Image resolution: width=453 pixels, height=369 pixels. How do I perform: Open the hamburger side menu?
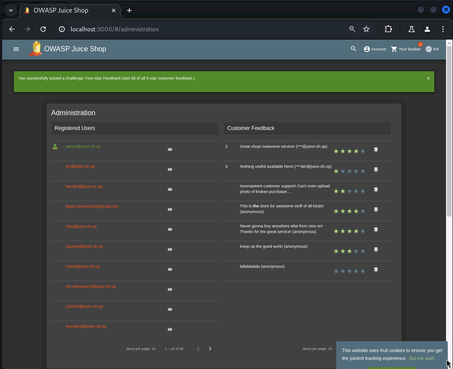(x=16, y=49)
